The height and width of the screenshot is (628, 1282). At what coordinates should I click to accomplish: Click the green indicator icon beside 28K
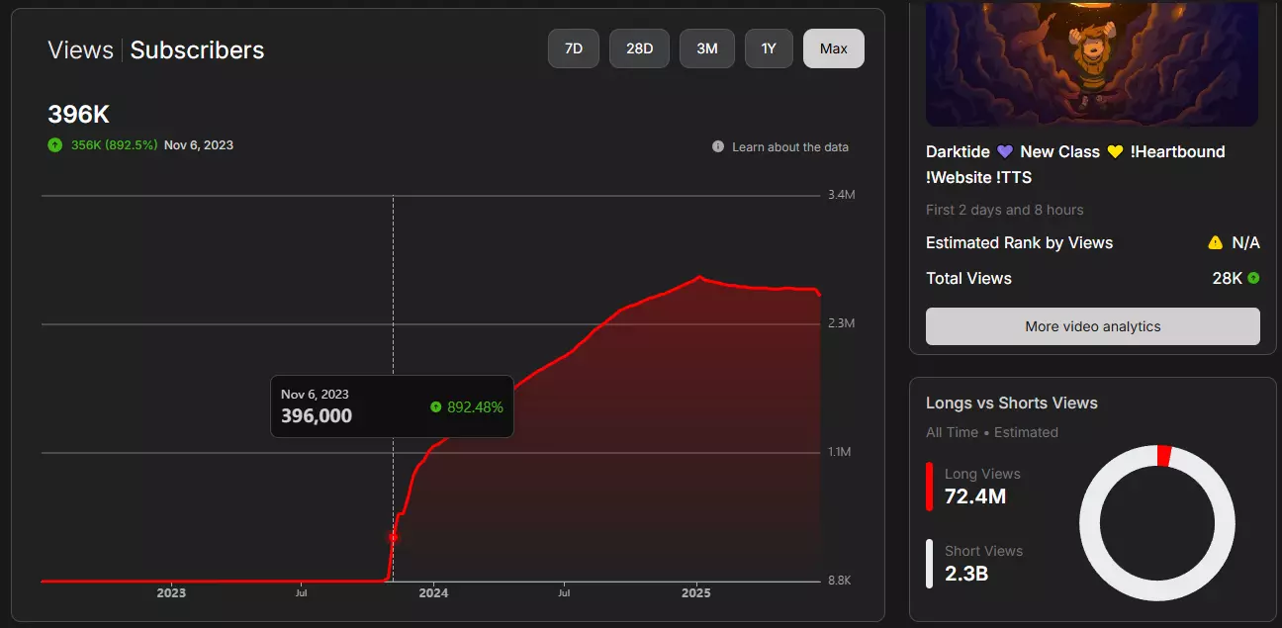[x=1253, y=278]
